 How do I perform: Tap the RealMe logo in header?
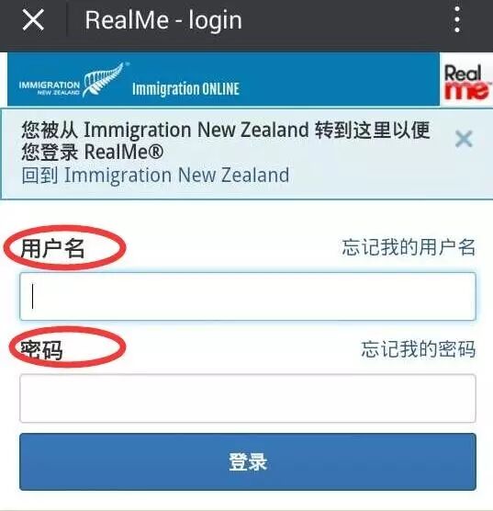466,82
